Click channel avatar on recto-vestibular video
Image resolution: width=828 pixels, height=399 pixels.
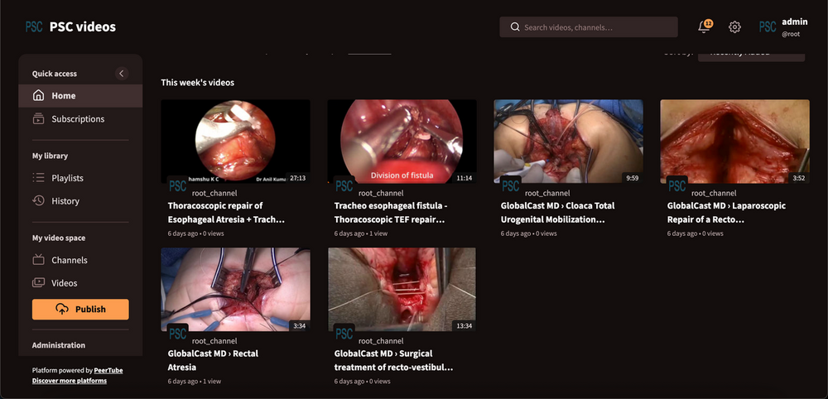344,334
